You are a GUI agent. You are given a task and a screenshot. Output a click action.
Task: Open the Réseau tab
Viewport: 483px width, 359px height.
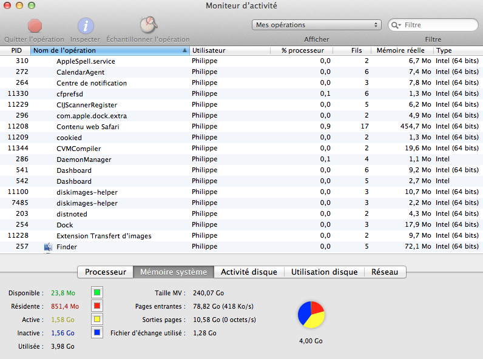pyautogui.click(x=385, y=272)
